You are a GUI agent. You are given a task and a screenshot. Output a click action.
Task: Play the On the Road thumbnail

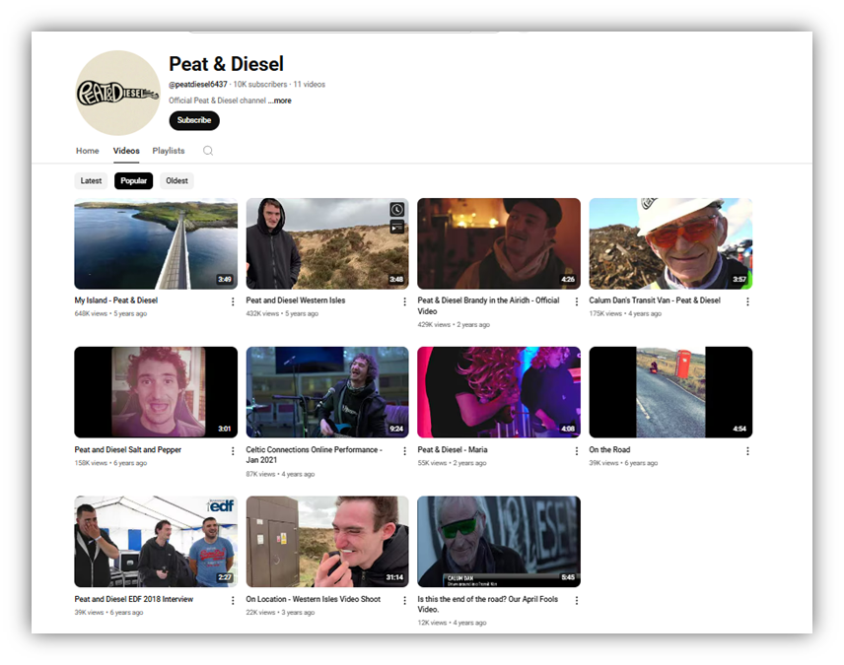[x=670, y=392]
